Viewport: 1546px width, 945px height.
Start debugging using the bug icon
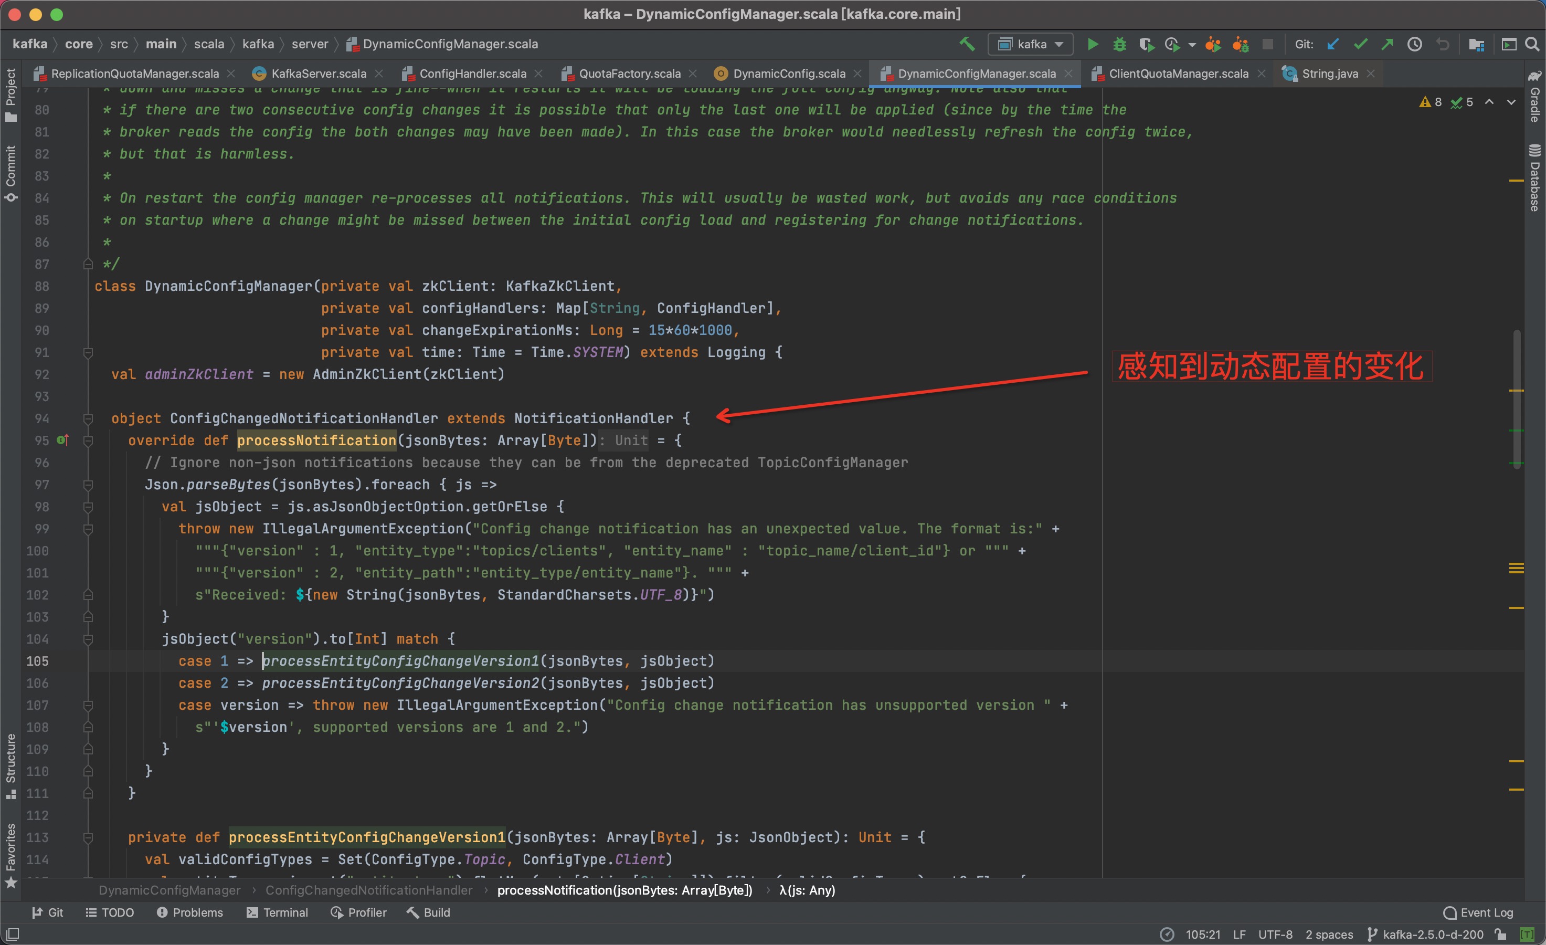(1119, 44)
